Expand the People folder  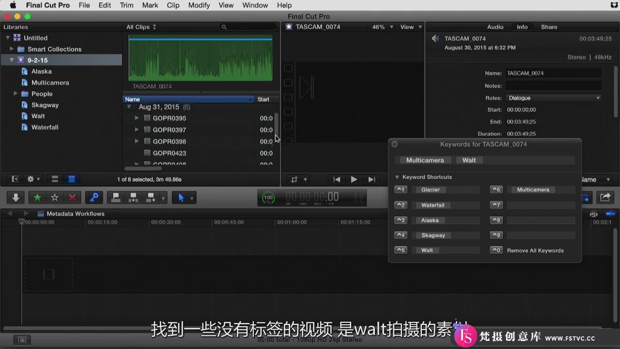(x=15, y=94)
